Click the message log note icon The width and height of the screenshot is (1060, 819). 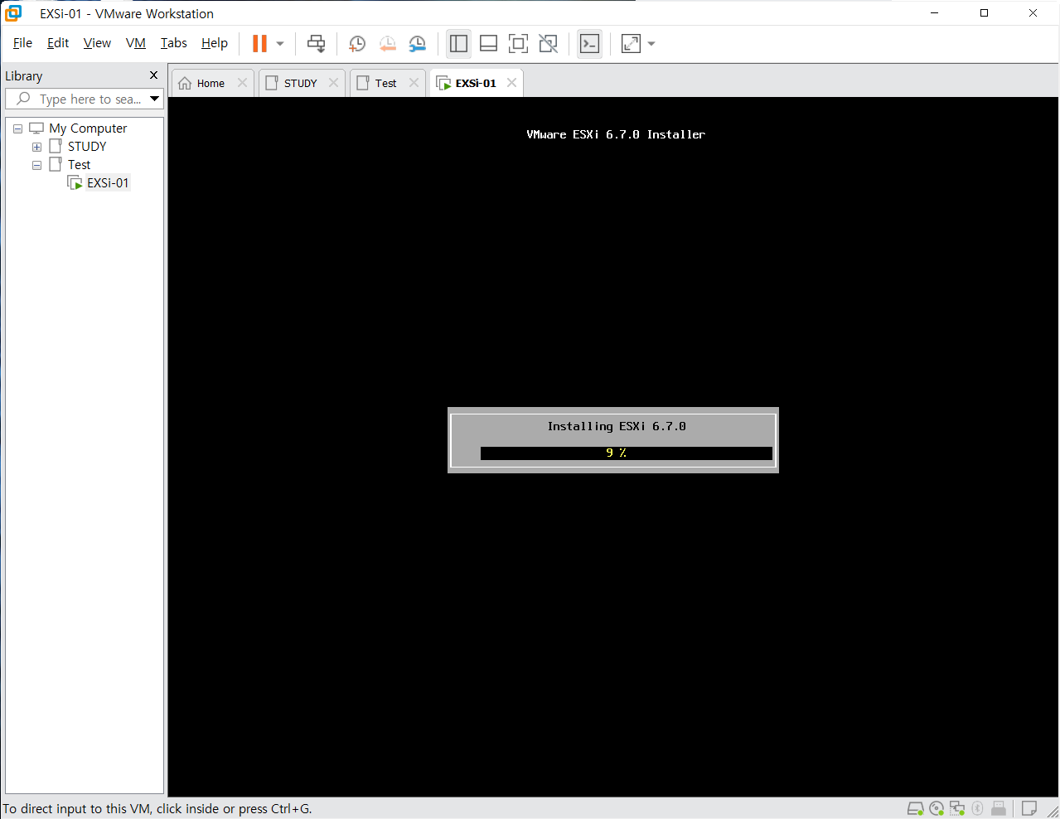(x=1029, y=808)
